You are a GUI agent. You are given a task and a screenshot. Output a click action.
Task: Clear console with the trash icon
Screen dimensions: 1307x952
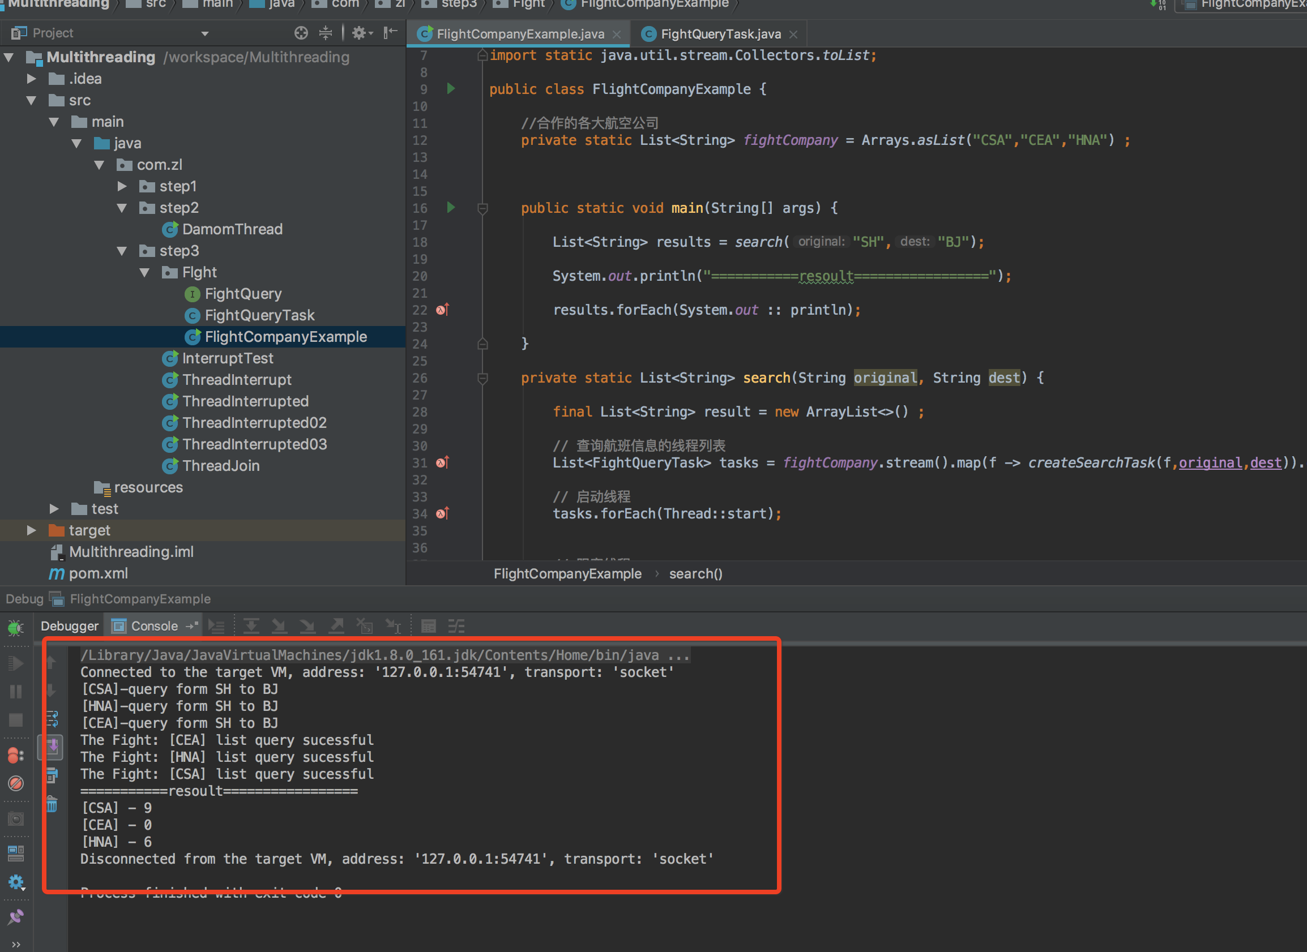coord(52,805)
